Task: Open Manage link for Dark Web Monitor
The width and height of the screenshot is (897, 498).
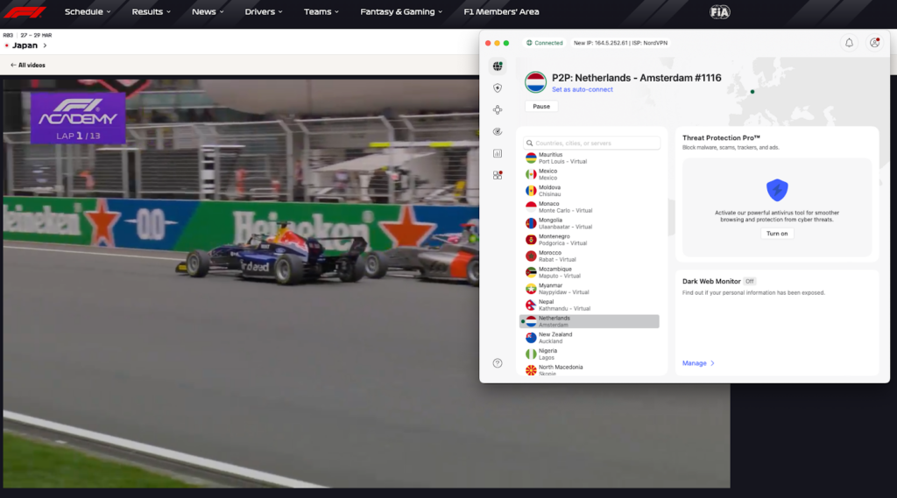Action: [698, 363]
